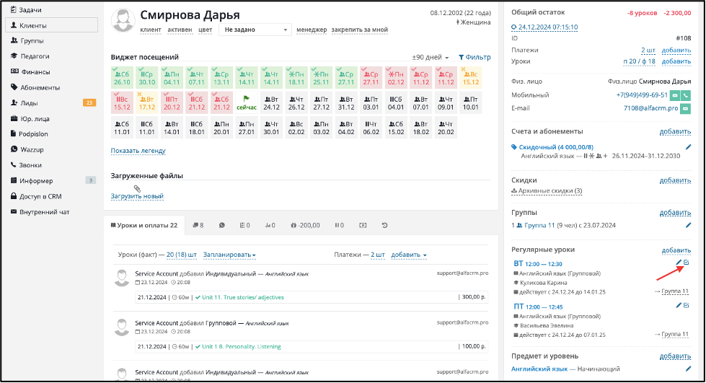Open the paperclip upload icon under Загруженные файлы
706x383 pixels.
tap(137, 188)
